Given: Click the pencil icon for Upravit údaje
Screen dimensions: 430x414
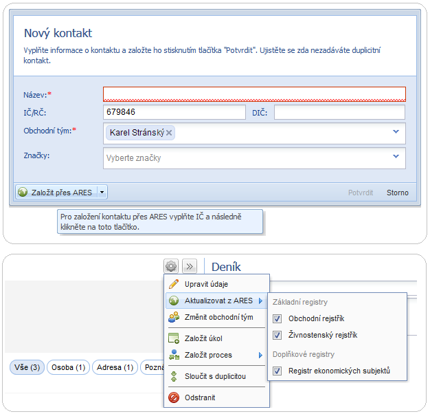Looking at the screenshot, I should tap(174, 284).
